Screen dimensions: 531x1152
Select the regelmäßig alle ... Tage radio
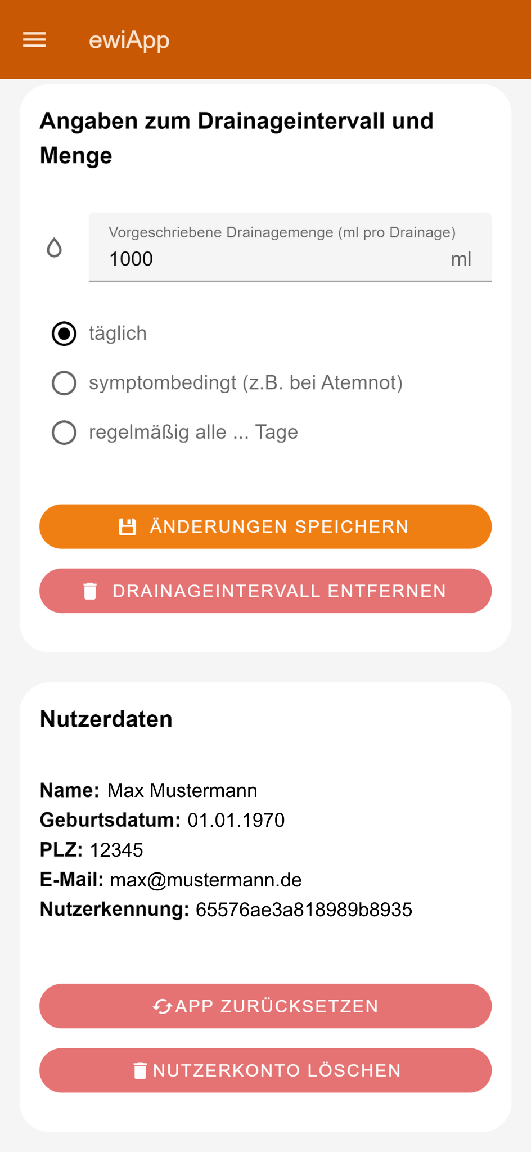(x=64, y=433)
